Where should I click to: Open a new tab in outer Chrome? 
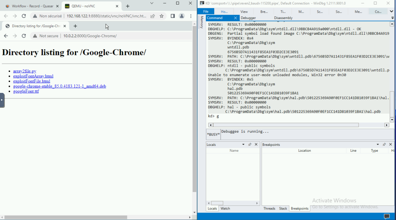[x=128, y=6]
